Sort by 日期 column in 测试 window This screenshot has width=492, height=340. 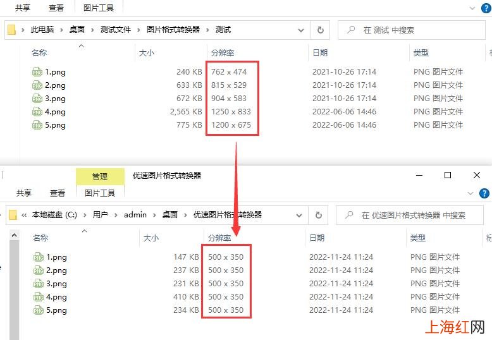click(x=320, y=52)
